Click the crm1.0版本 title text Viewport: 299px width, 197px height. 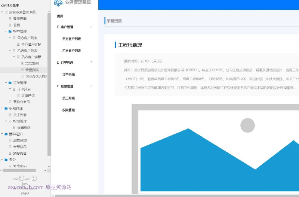10,5
